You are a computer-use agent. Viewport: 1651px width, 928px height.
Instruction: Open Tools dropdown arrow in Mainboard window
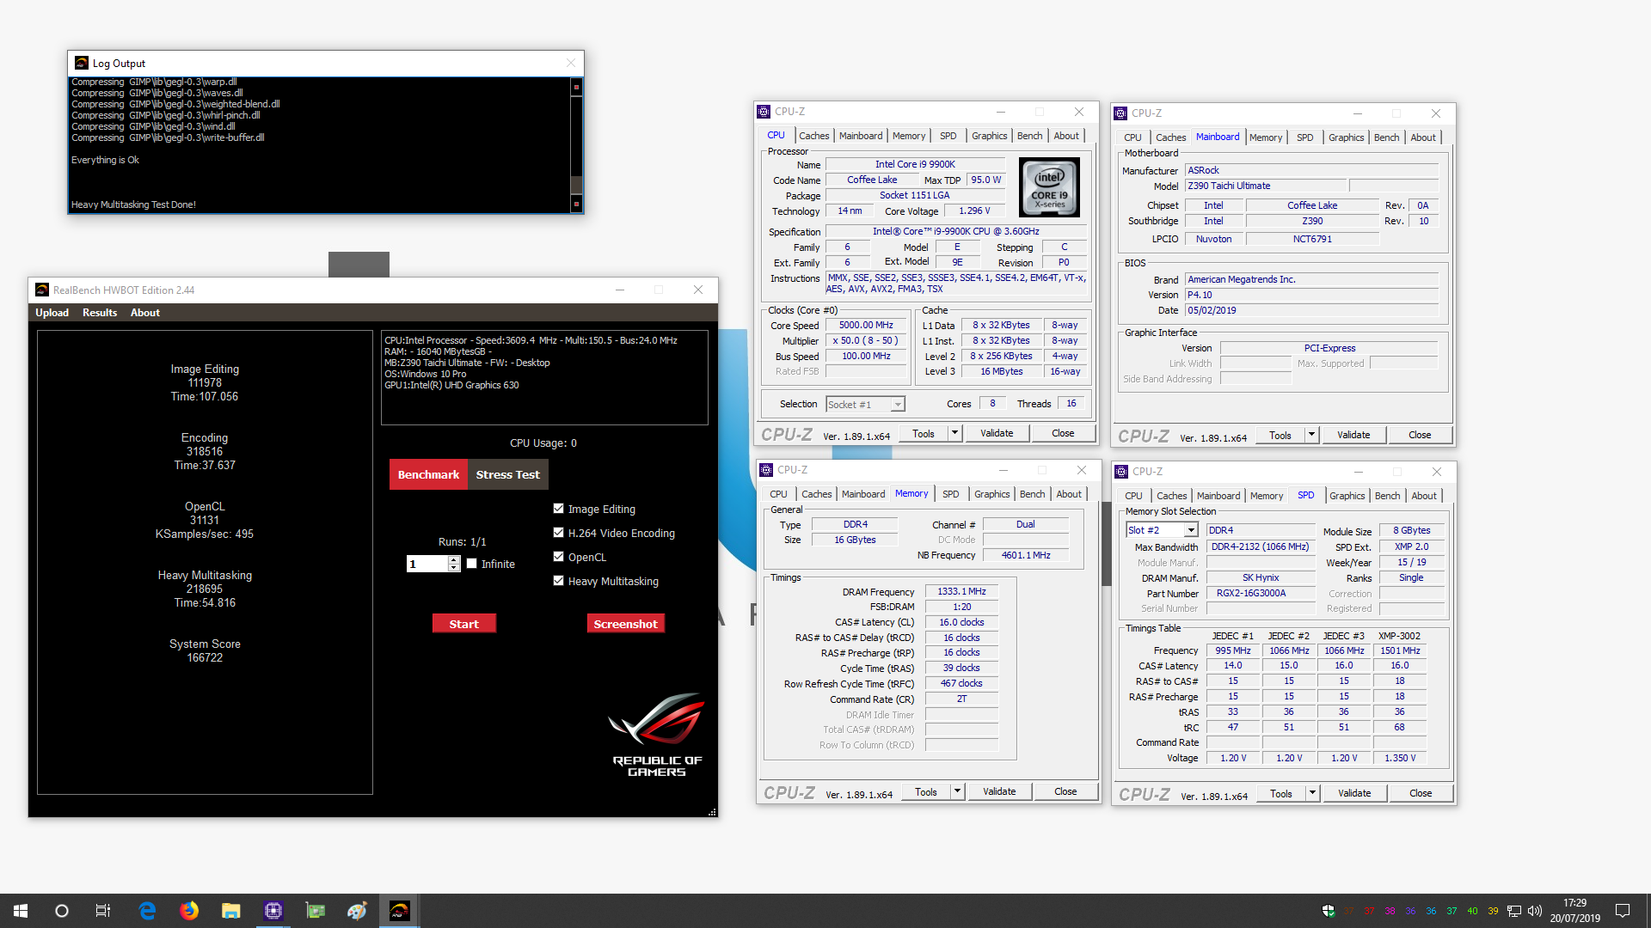tap(1311, 435)
